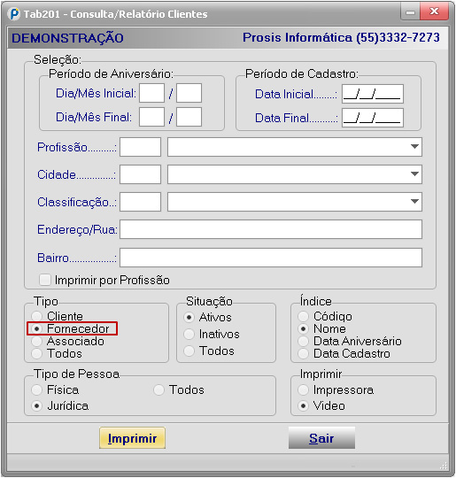This screenshot has height=478, width=456.
Task: Click the Bairro input field
Action: coord(271,258)
